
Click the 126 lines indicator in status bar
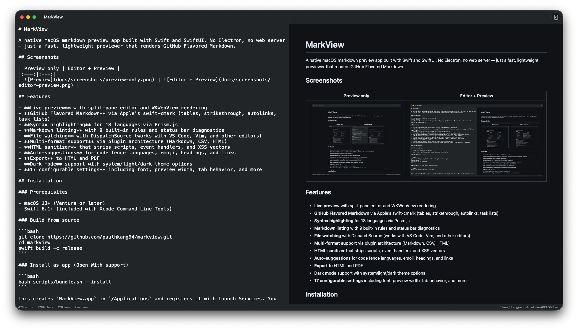pyautogui.click(x=64, y=307)
